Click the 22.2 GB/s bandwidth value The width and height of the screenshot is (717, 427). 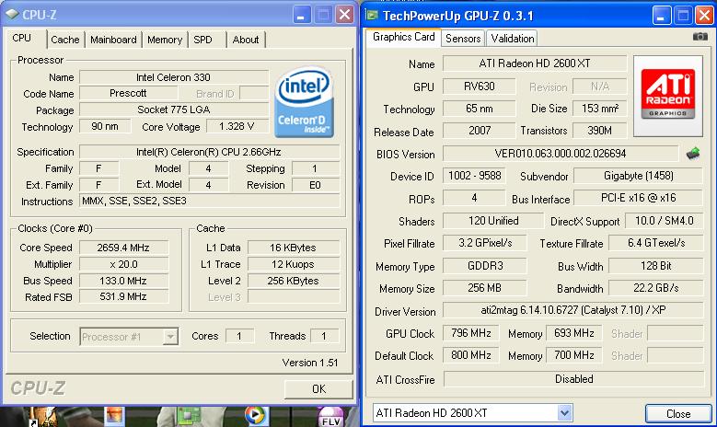tap(656, 288)
